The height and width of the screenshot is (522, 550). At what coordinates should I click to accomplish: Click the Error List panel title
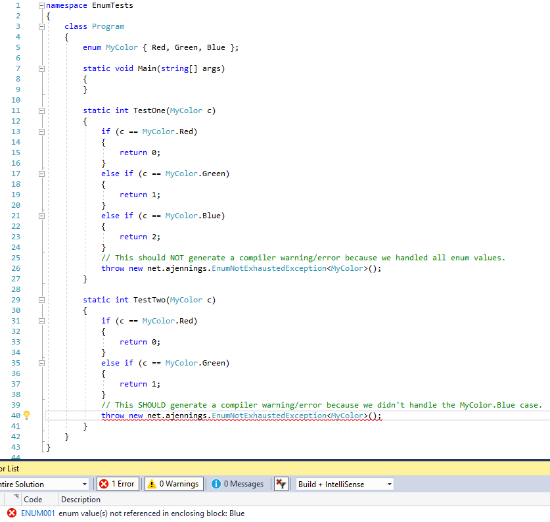pyautogui.click(x=9, y=469)
